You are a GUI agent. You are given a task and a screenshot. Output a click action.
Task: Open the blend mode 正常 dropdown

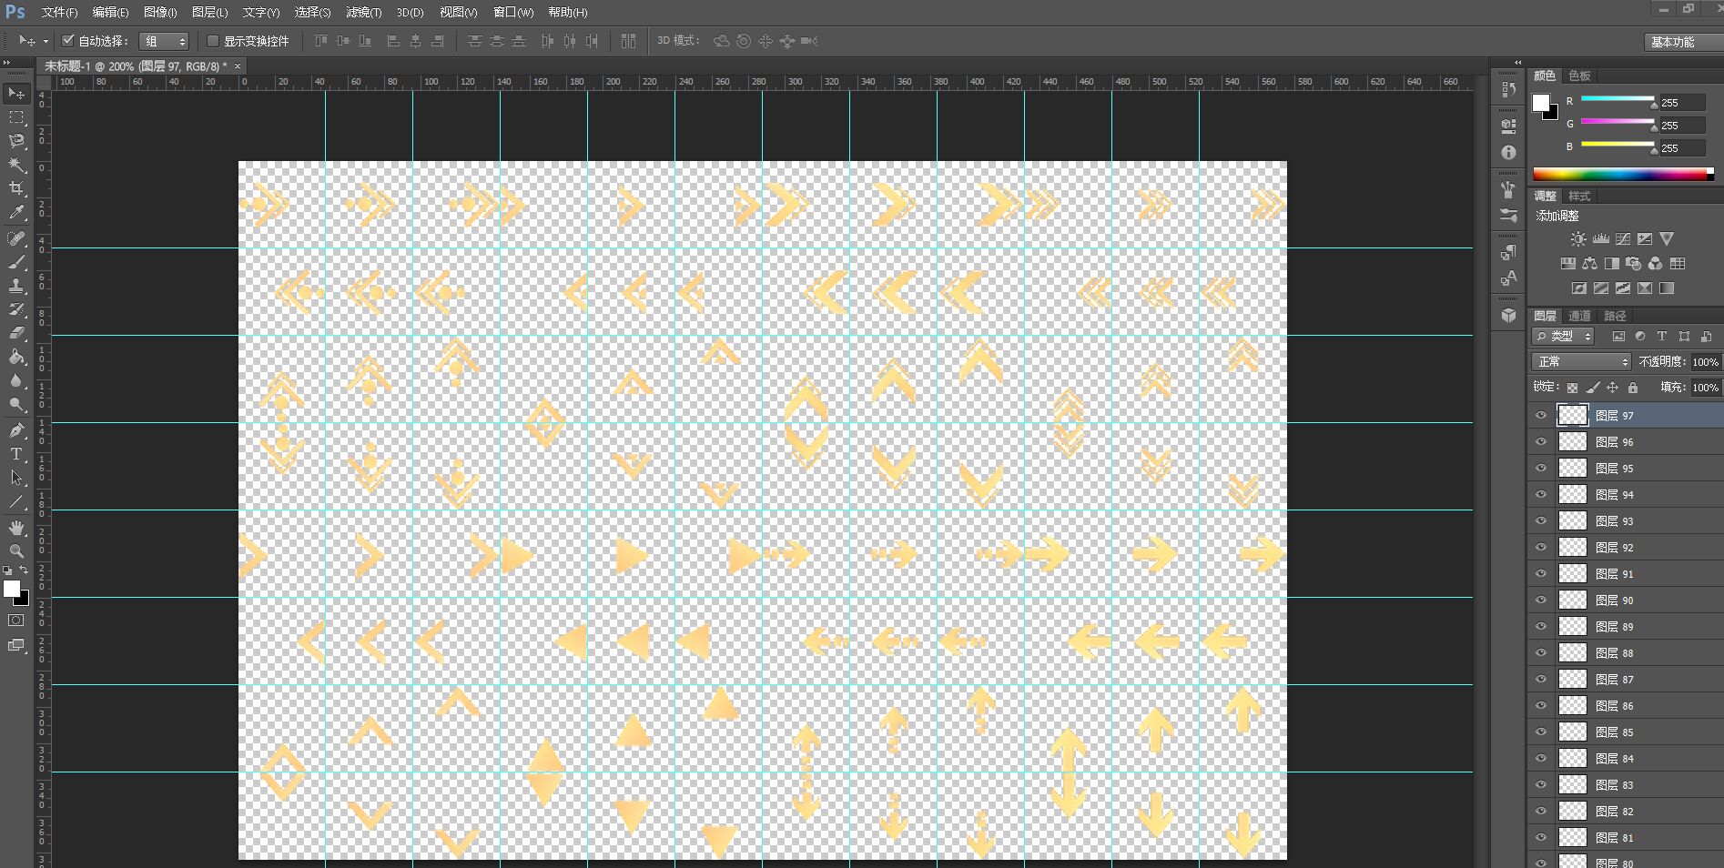(x=1581, y=362)
